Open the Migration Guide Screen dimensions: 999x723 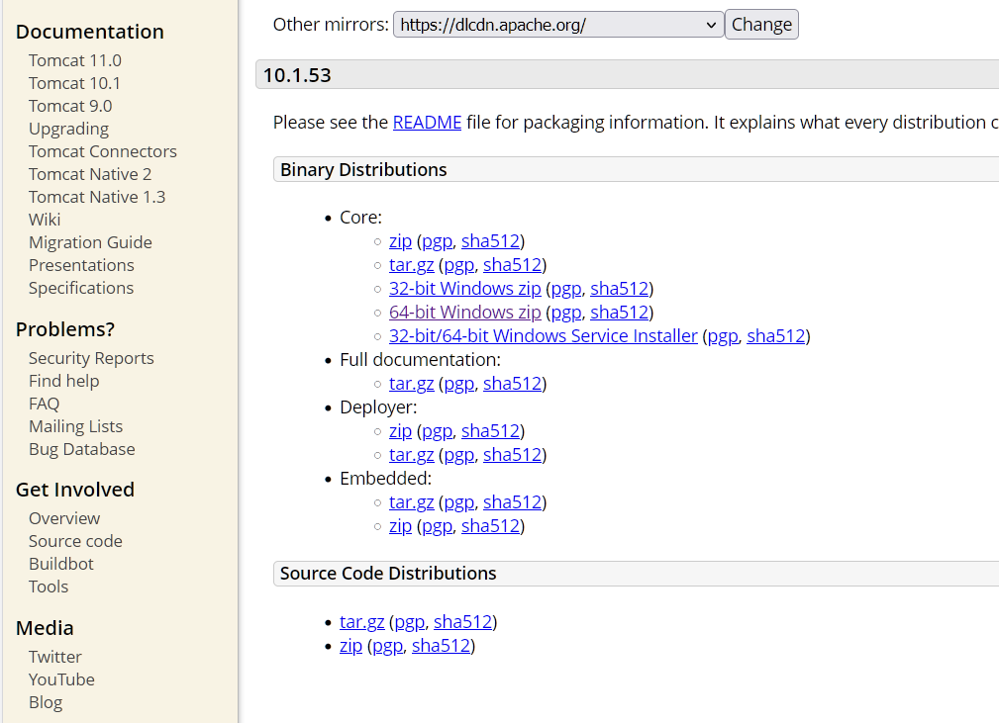click(90, 242)
